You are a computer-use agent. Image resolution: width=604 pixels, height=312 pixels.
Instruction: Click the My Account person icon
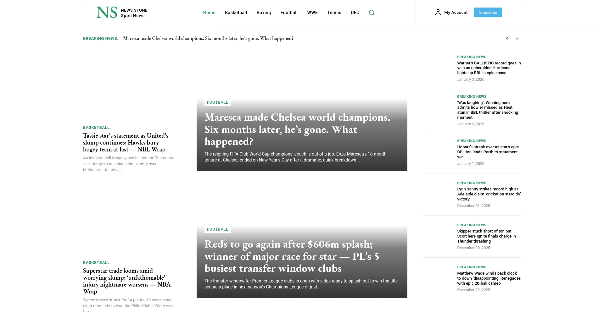438,12
